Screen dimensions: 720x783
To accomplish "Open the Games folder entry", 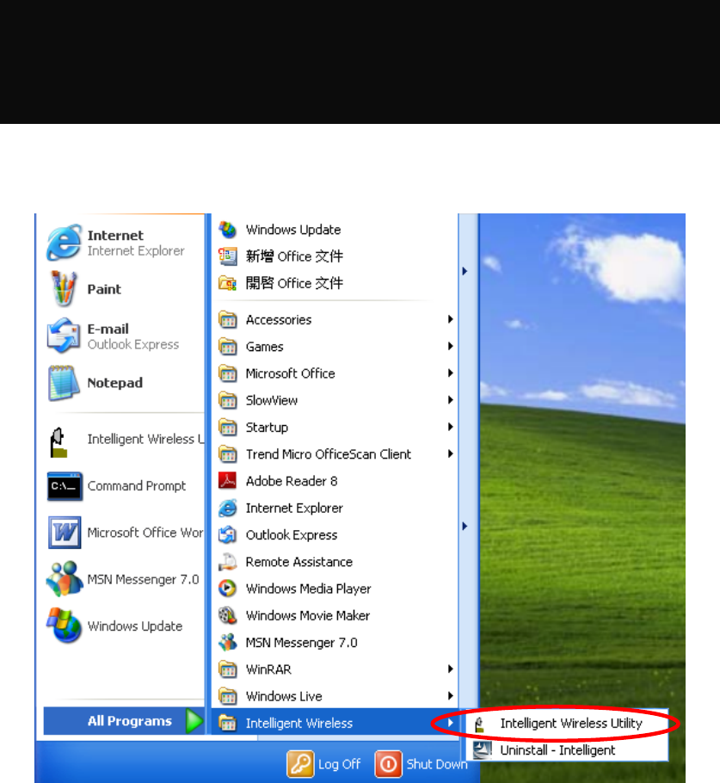I will coord(335,347).
